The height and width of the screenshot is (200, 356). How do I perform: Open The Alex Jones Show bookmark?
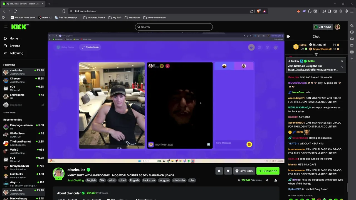coord(23,17)
